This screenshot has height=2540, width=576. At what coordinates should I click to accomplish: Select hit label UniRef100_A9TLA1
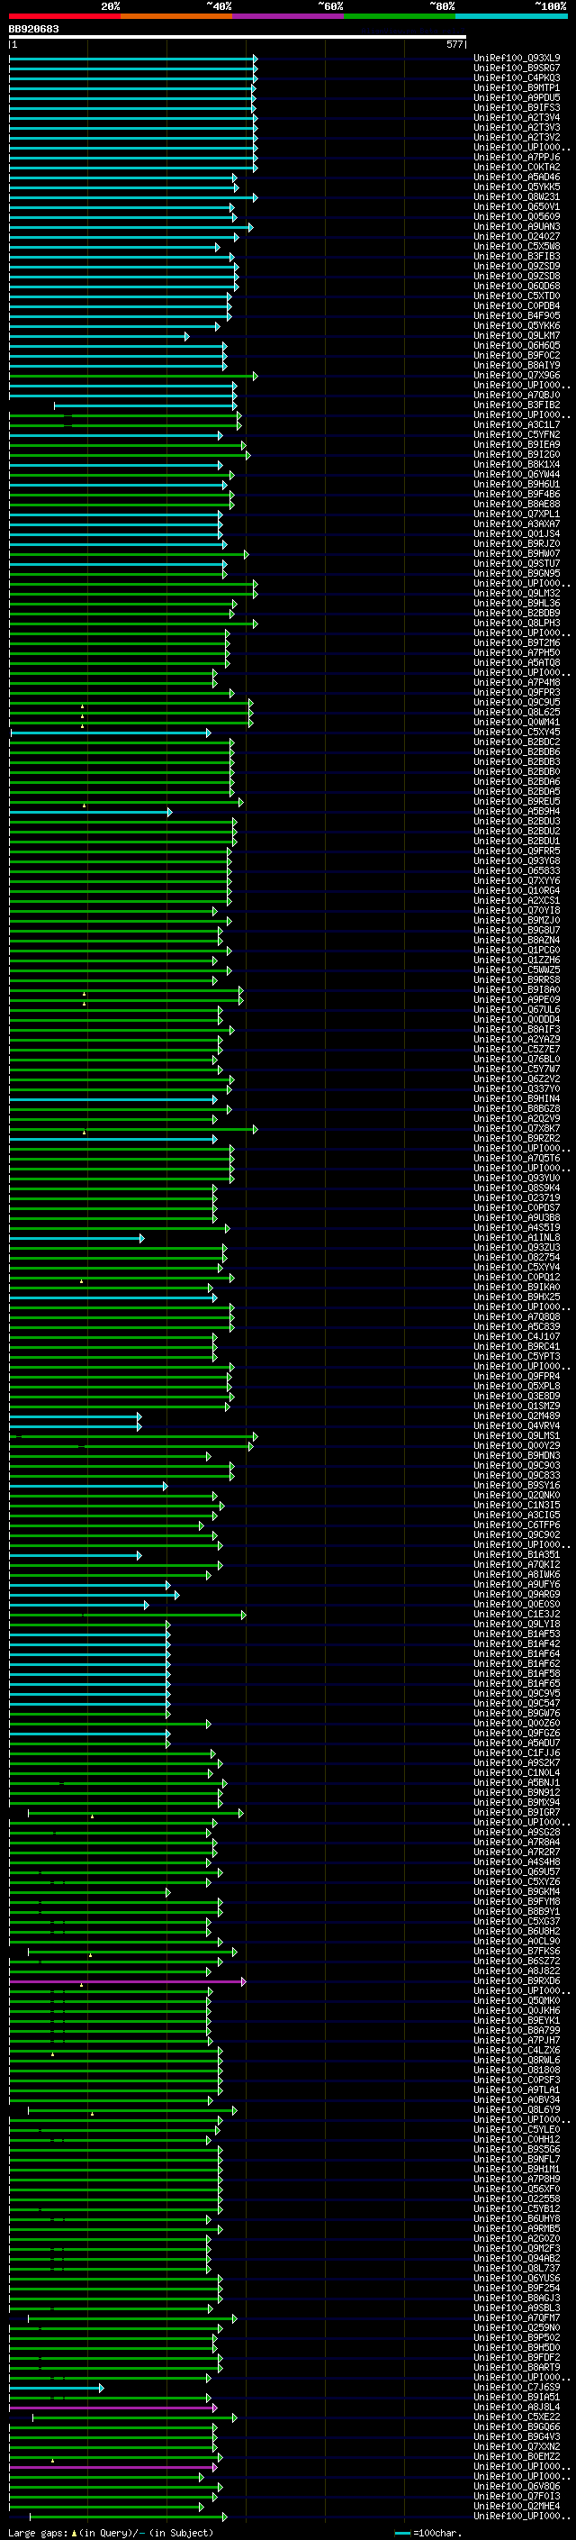coord(517,2090)
